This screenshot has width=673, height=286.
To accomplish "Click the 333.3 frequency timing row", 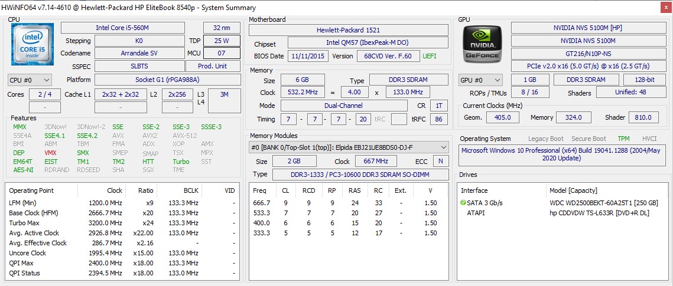I will (x=349, y=233).
